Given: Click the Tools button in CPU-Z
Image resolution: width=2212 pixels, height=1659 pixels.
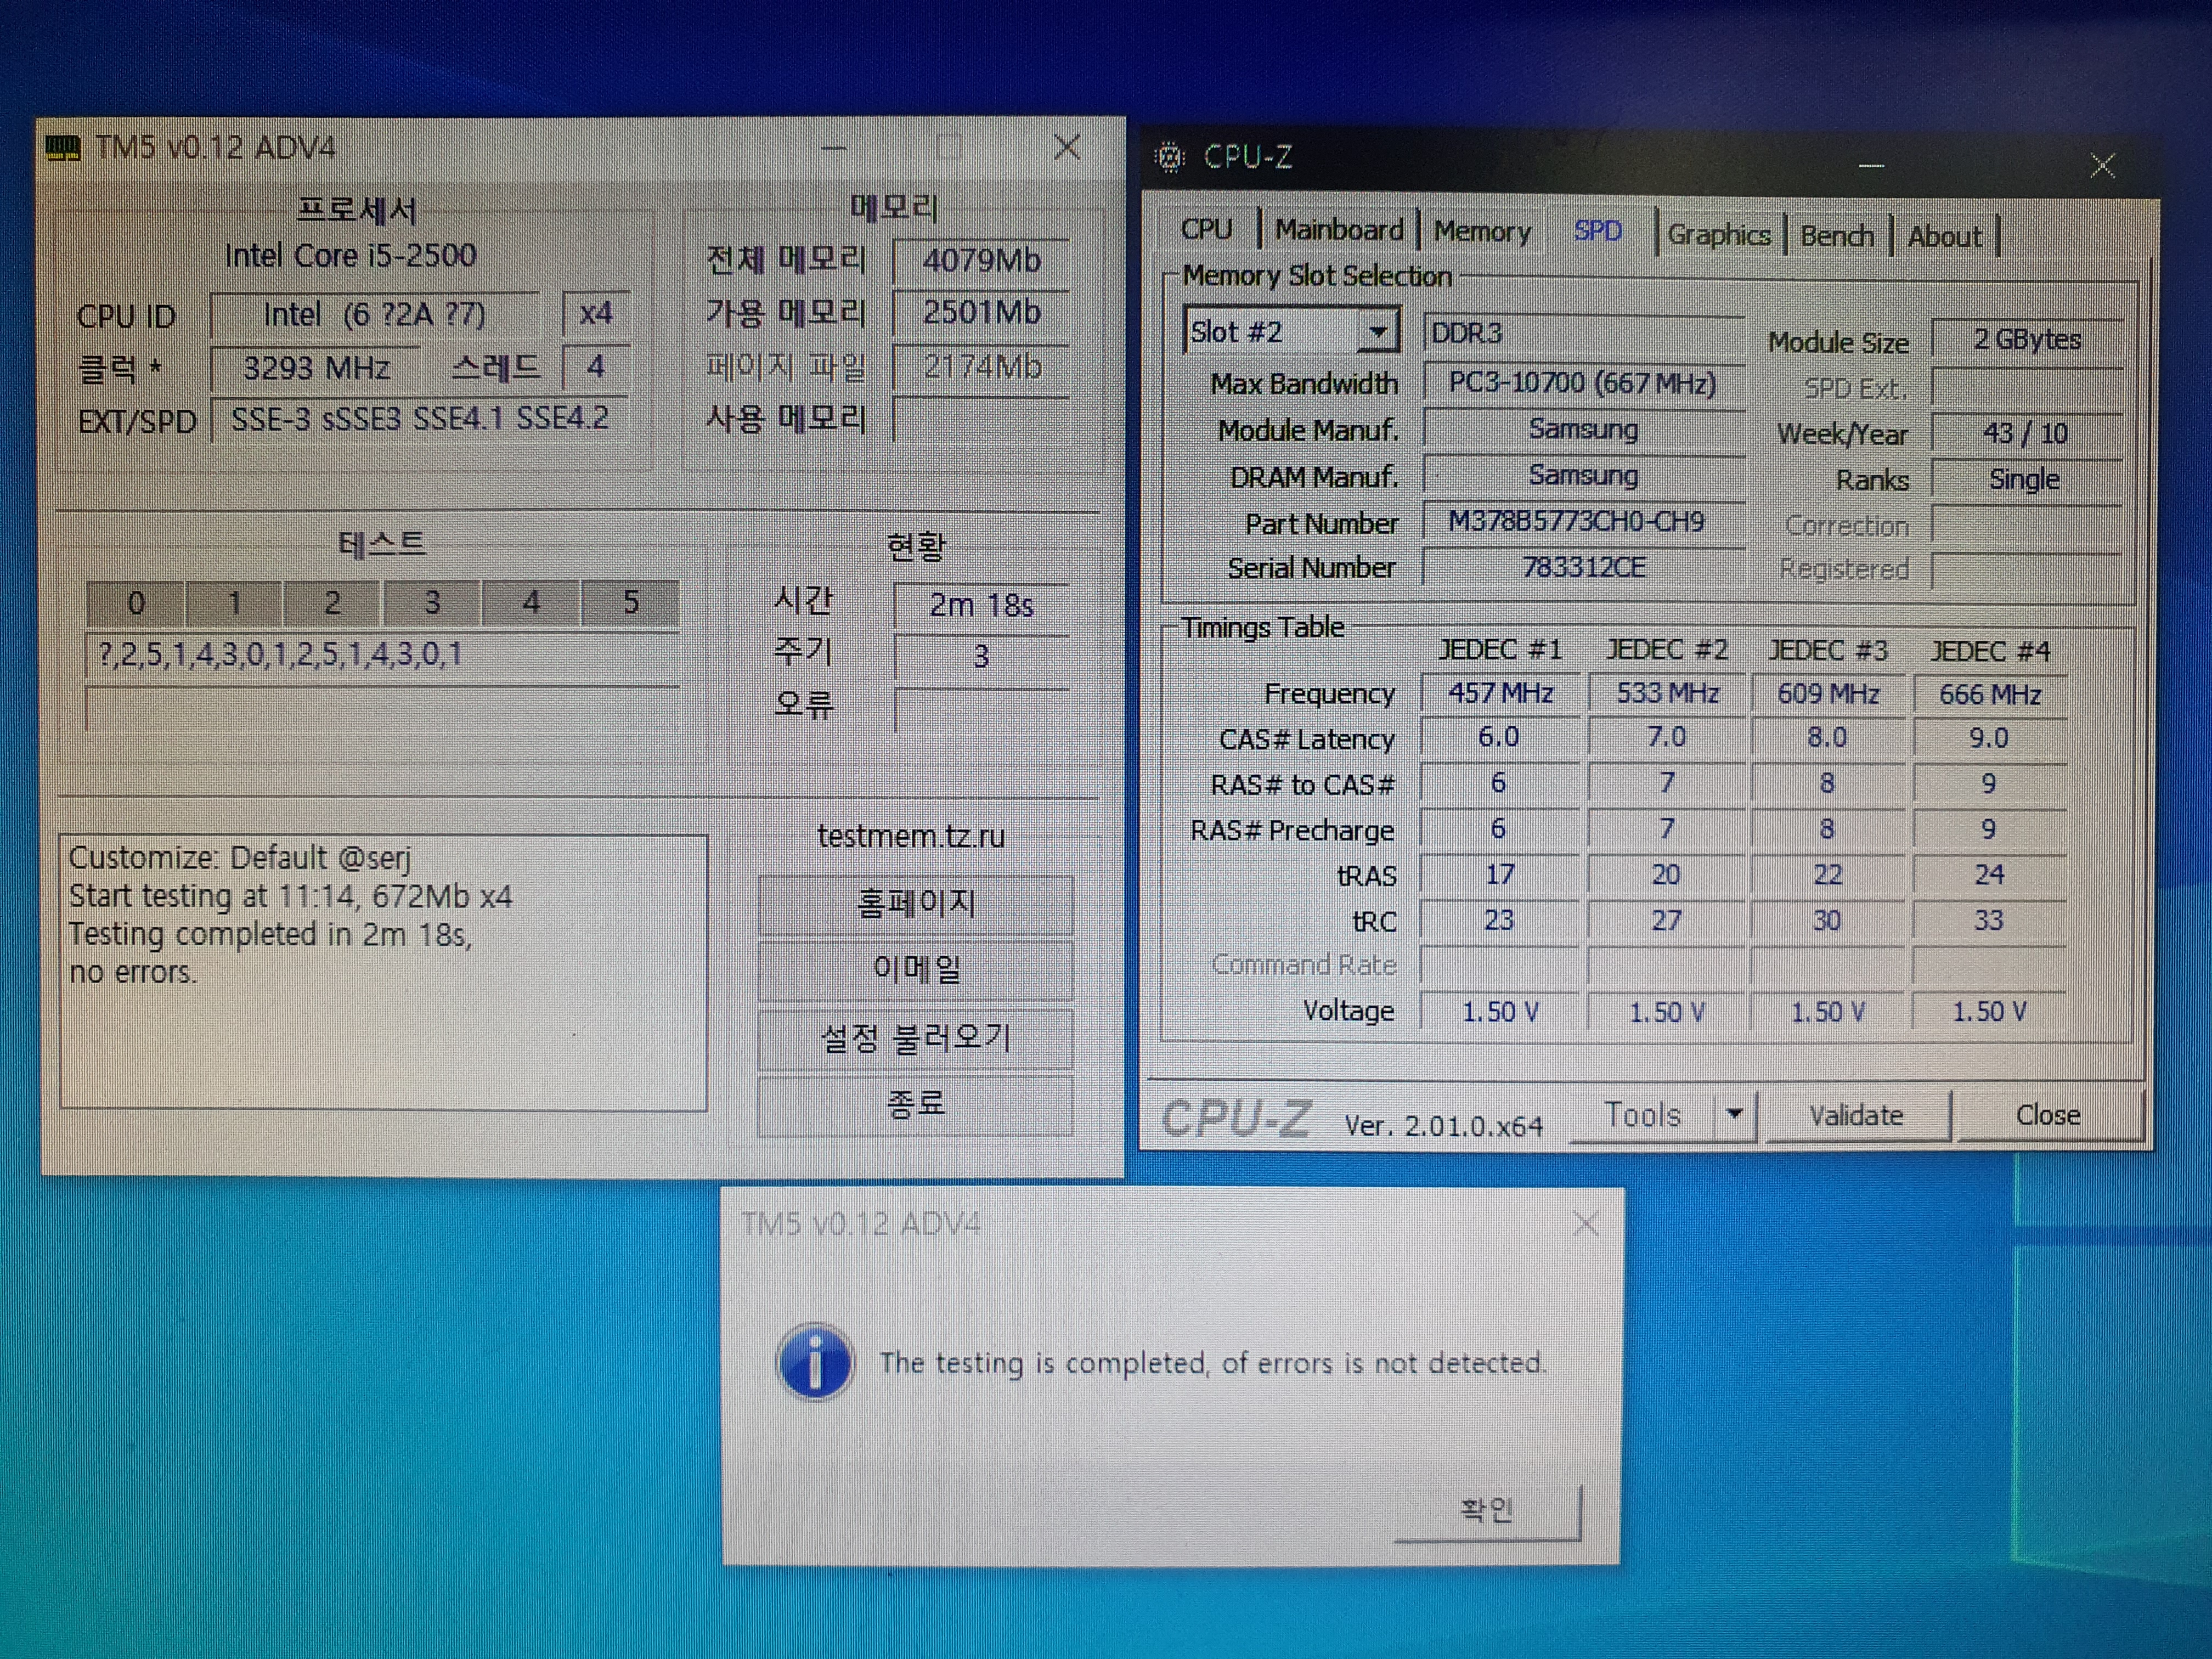Looking at the screenshot, I should click(x=1643, y=1114).
